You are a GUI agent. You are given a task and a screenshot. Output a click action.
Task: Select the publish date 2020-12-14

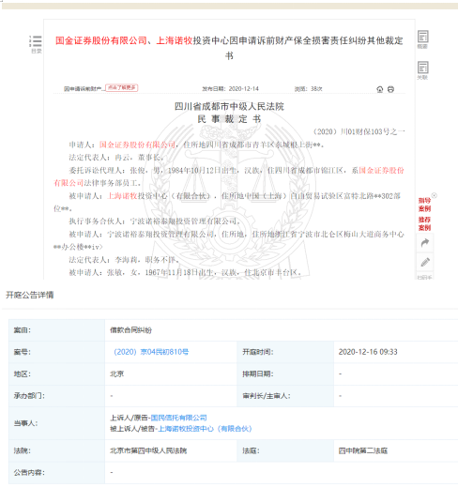click(x=243, y=89)
